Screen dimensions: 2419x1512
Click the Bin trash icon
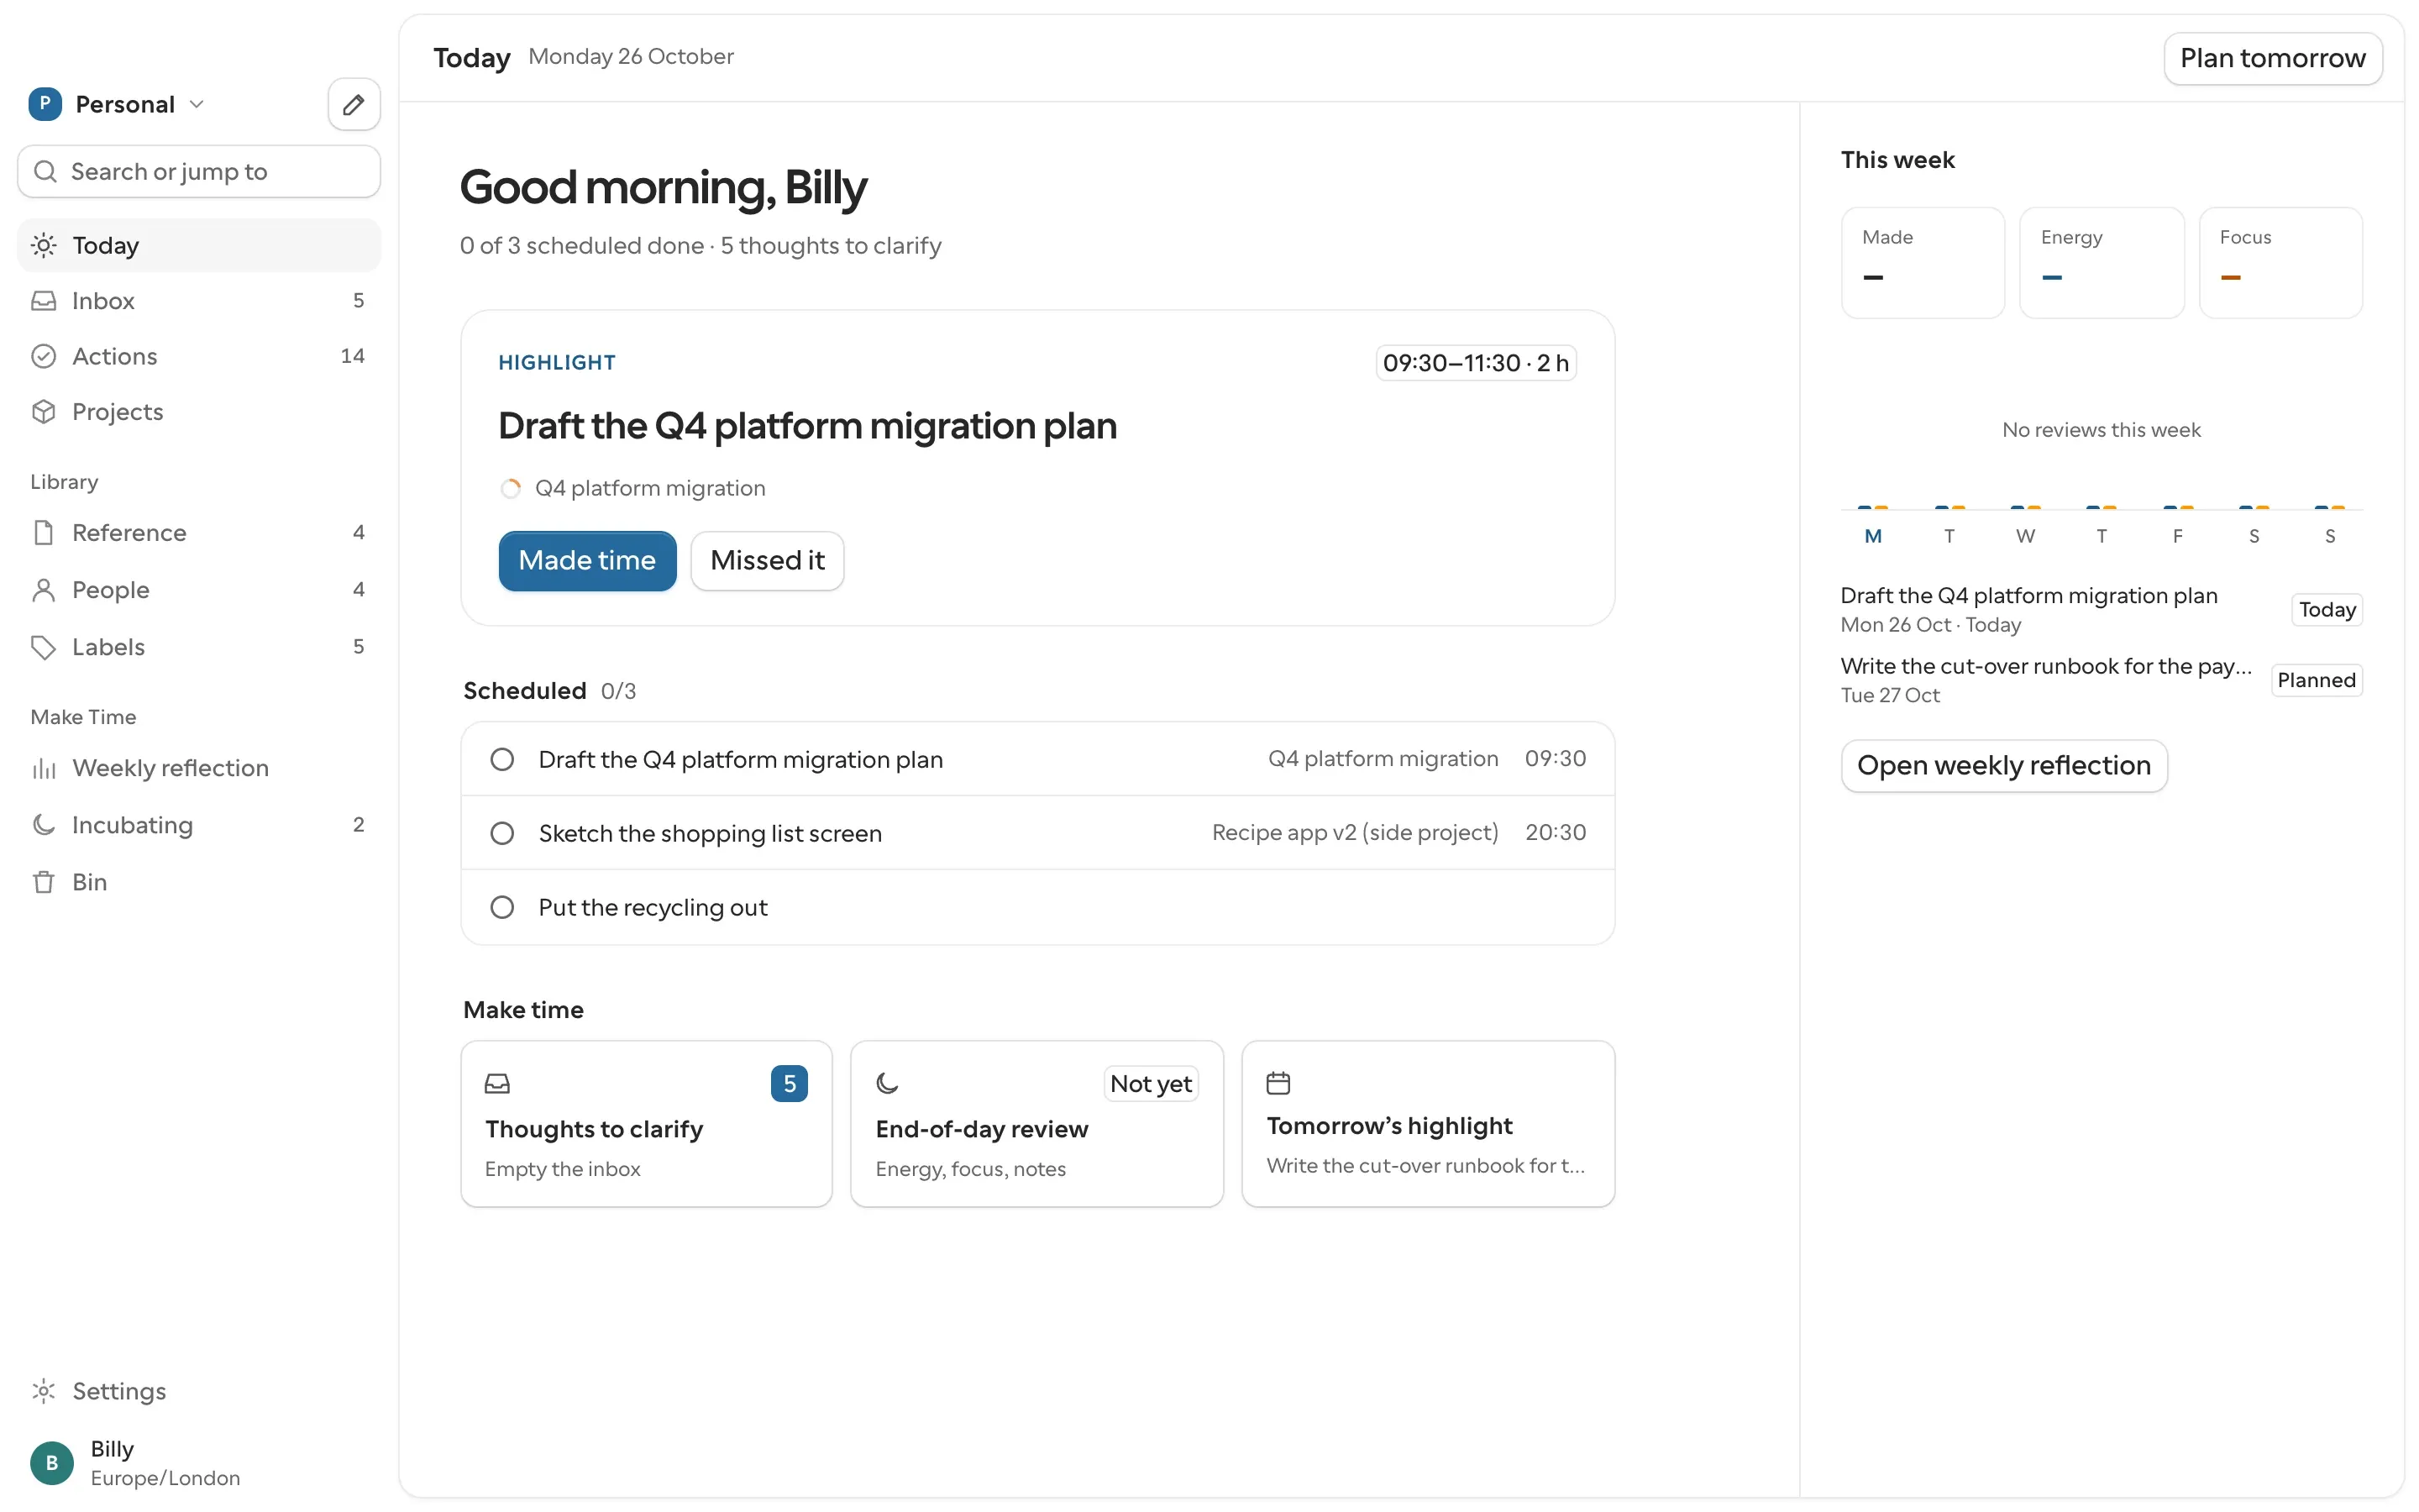[x=44, y=881]
